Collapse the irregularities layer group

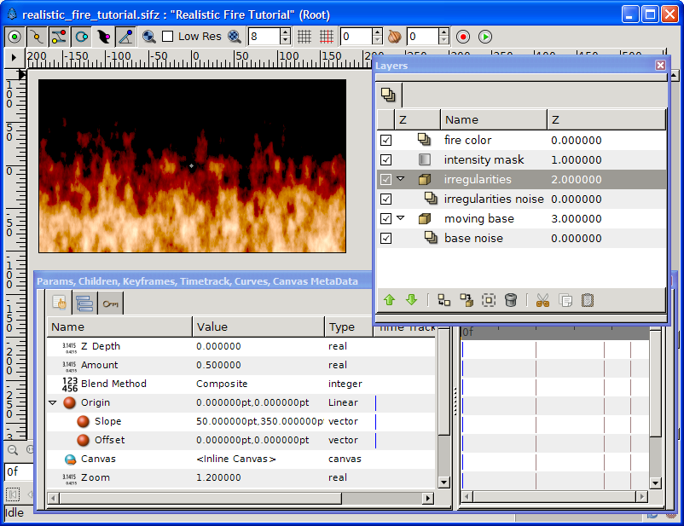[x=401, y=179]
